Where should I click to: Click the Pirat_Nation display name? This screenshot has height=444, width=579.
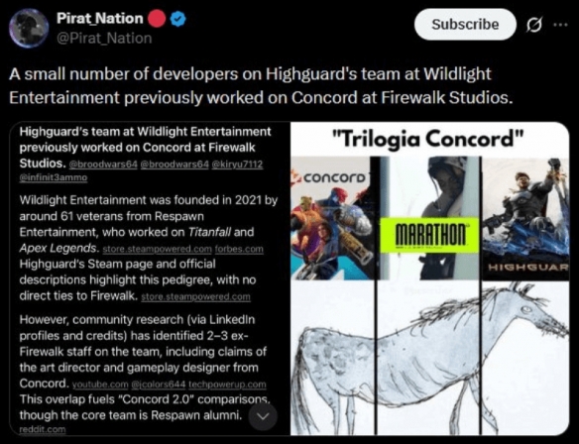coord(100,18)
